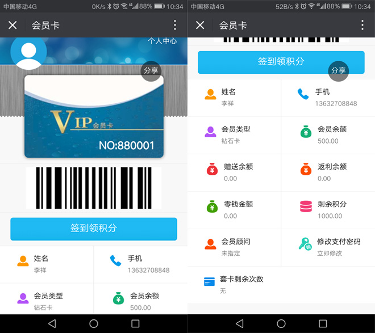Tap the VIP 会员卡 image NO:880001
Screen dimensions: 375x333
[x=94, y=116]
